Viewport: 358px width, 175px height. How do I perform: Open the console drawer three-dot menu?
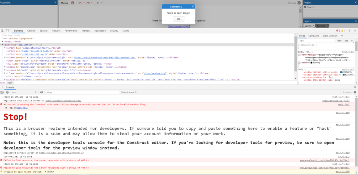click(2, 87)
